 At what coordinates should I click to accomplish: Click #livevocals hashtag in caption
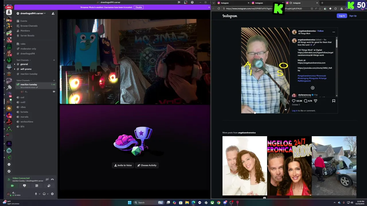tap(321, 76)
